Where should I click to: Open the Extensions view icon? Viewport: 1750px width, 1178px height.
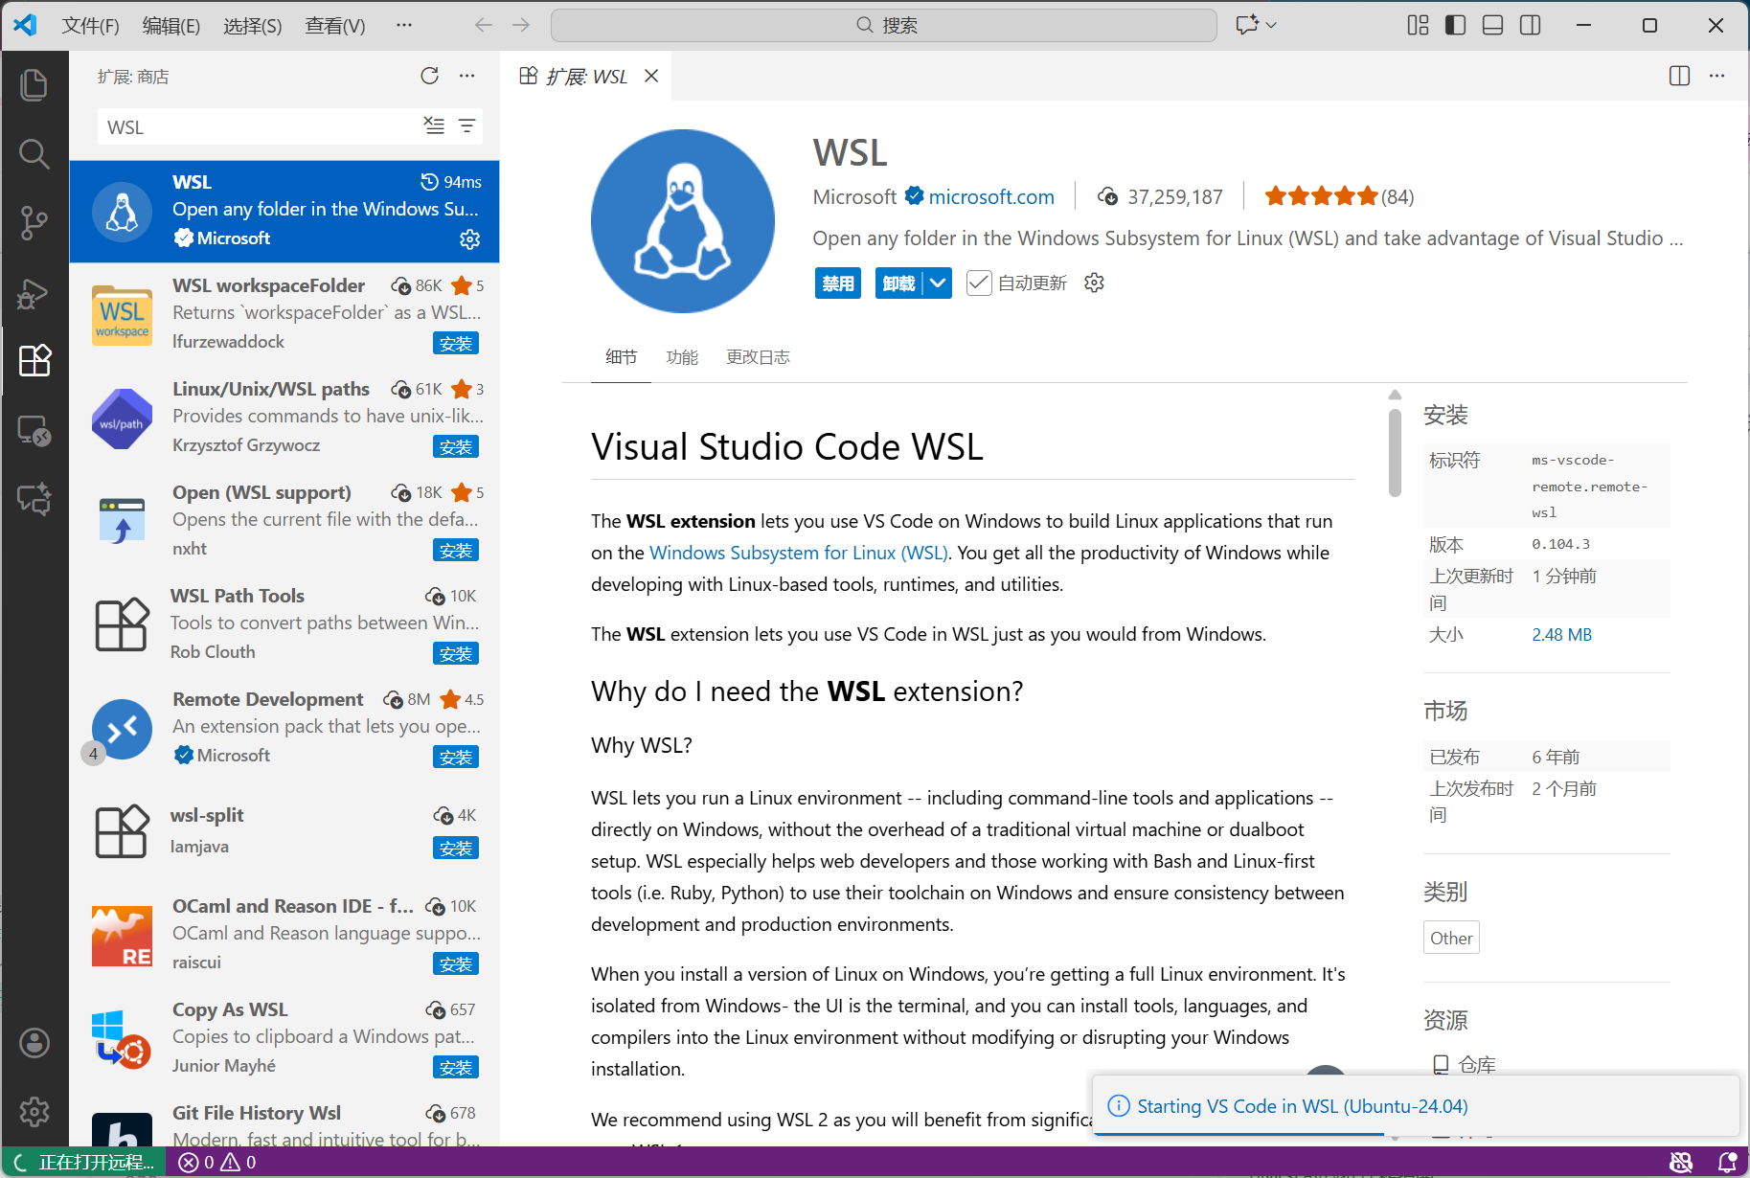tap(34, 361)
